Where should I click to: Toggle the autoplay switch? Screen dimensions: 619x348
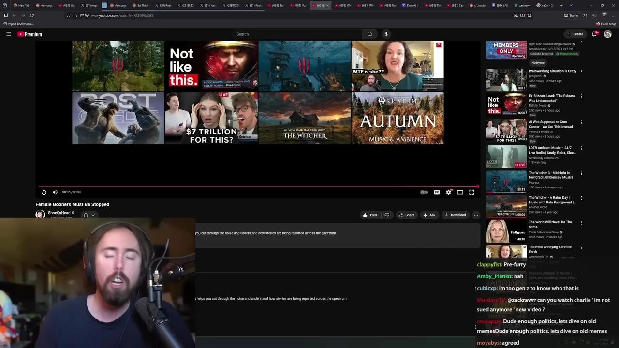click(x=424, y=192)
